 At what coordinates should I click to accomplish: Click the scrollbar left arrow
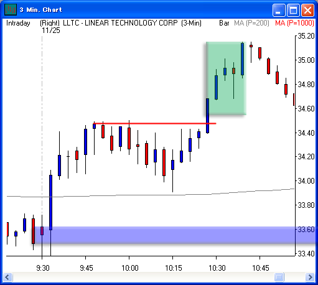8,277
